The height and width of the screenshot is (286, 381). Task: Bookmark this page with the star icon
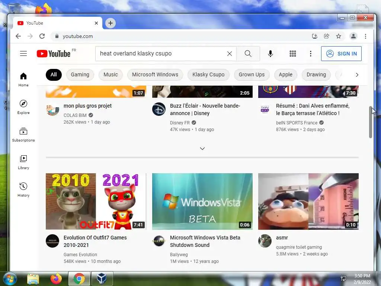click(x=339, y=36)
